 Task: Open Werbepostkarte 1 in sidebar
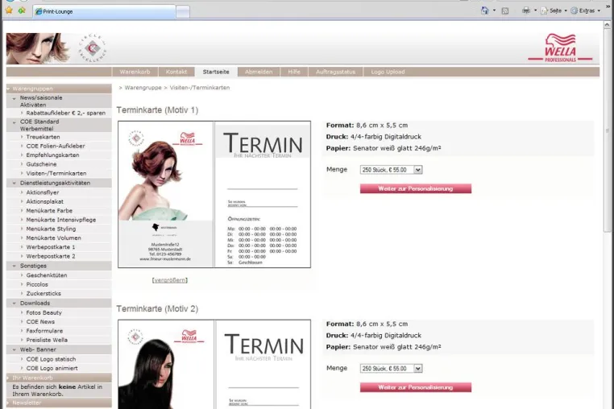pos(51,247)
